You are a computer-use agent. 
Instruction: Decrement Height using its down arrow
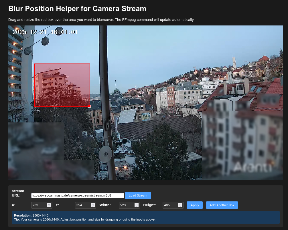[180, 206]
